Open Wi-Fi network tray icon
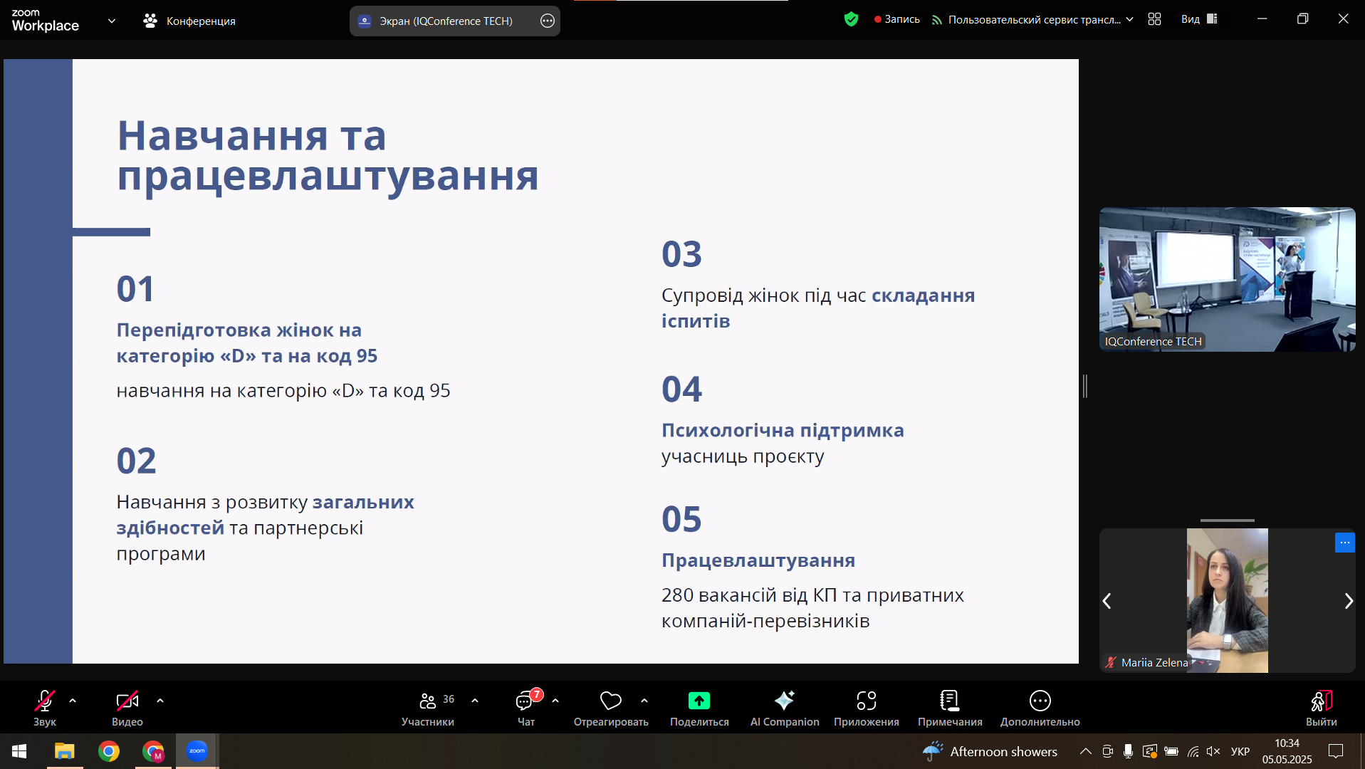Screen dimensions: 1365x769 [1193, 751]
